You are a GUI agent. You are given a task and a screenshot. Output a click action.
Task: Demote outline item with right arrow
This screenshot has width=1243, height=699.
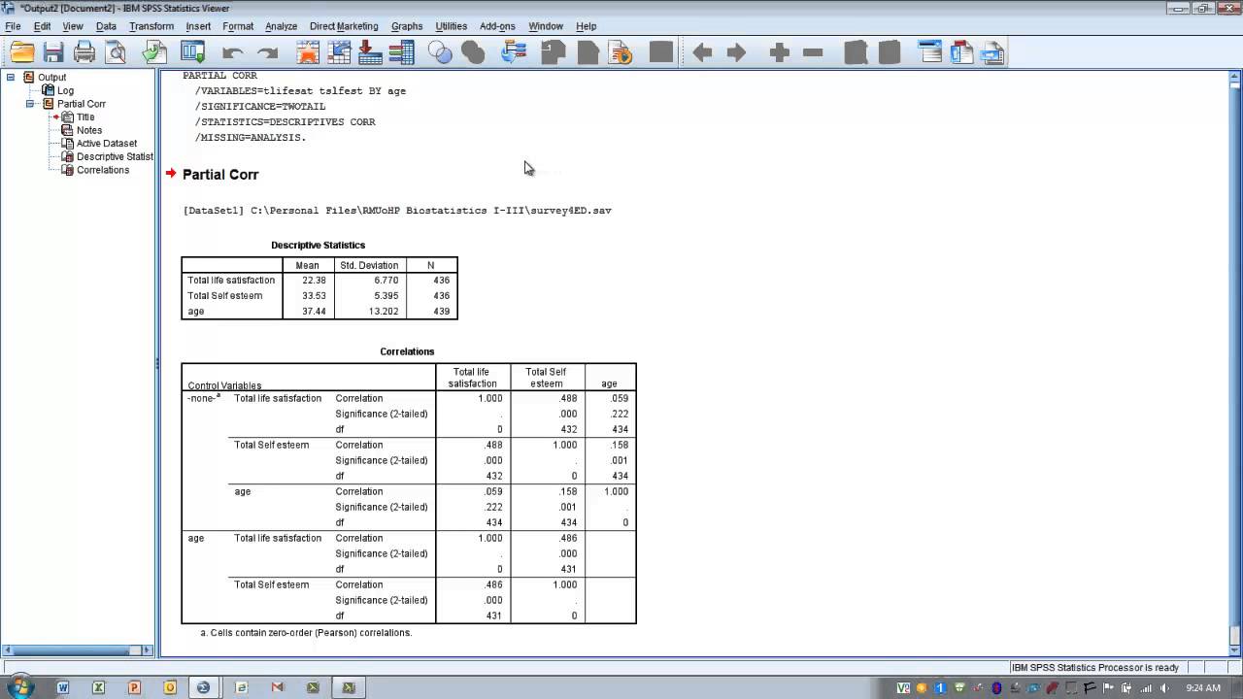pyautogui.click(x=737, y=52)
